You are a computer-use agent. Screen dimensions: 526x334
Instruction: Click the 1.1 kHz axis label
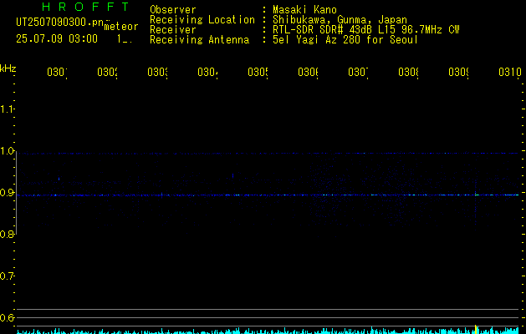pos(7,109)
